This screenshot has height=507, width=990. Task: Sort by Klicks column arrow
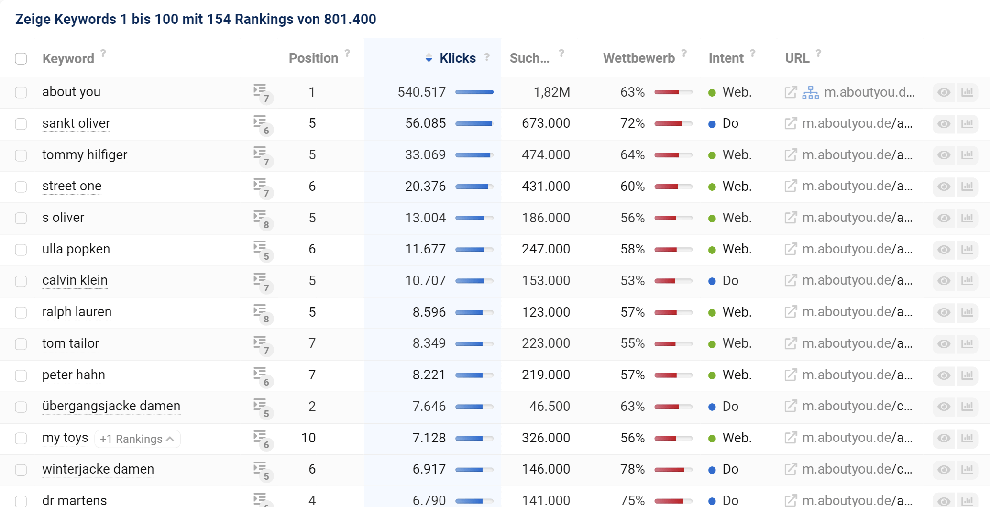tap(429, 58)
